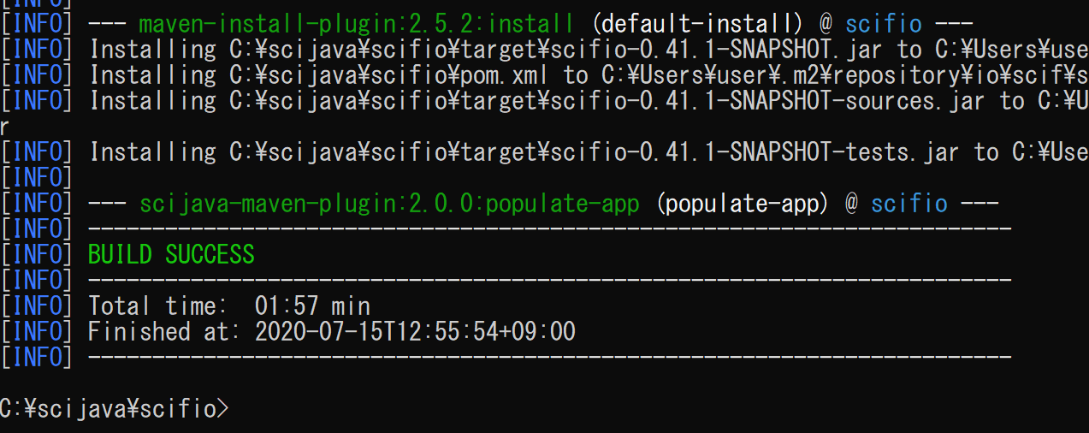Screen dimensions: 1089x433
Task: Click the blue scifio after populate-app
Action: click(x=909, y=204)
